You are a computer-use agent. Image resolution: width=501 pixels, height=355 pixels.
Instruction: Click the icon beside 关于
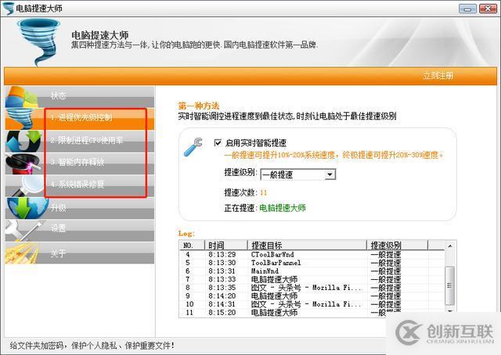click(x=21, y=253)
